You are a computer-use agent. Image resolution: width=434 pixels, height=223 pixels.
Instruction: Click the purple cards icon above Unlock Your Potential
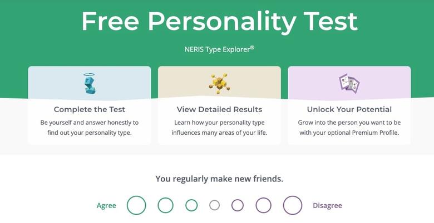click(x=349, y=83)
